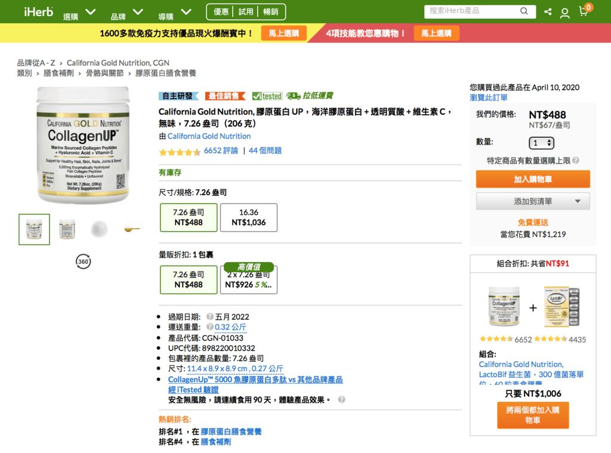Click breadcrumb 品牌從A - Z
The image size is (611, 453).
click(36, 63)
